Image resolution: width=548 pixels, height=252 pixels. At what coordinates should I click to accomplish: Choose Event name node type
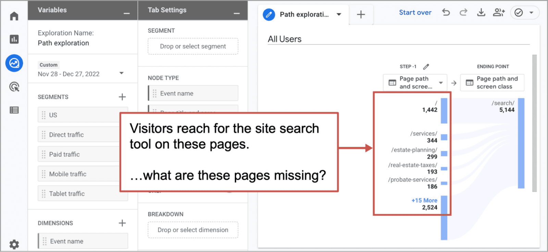click(193, 93)
